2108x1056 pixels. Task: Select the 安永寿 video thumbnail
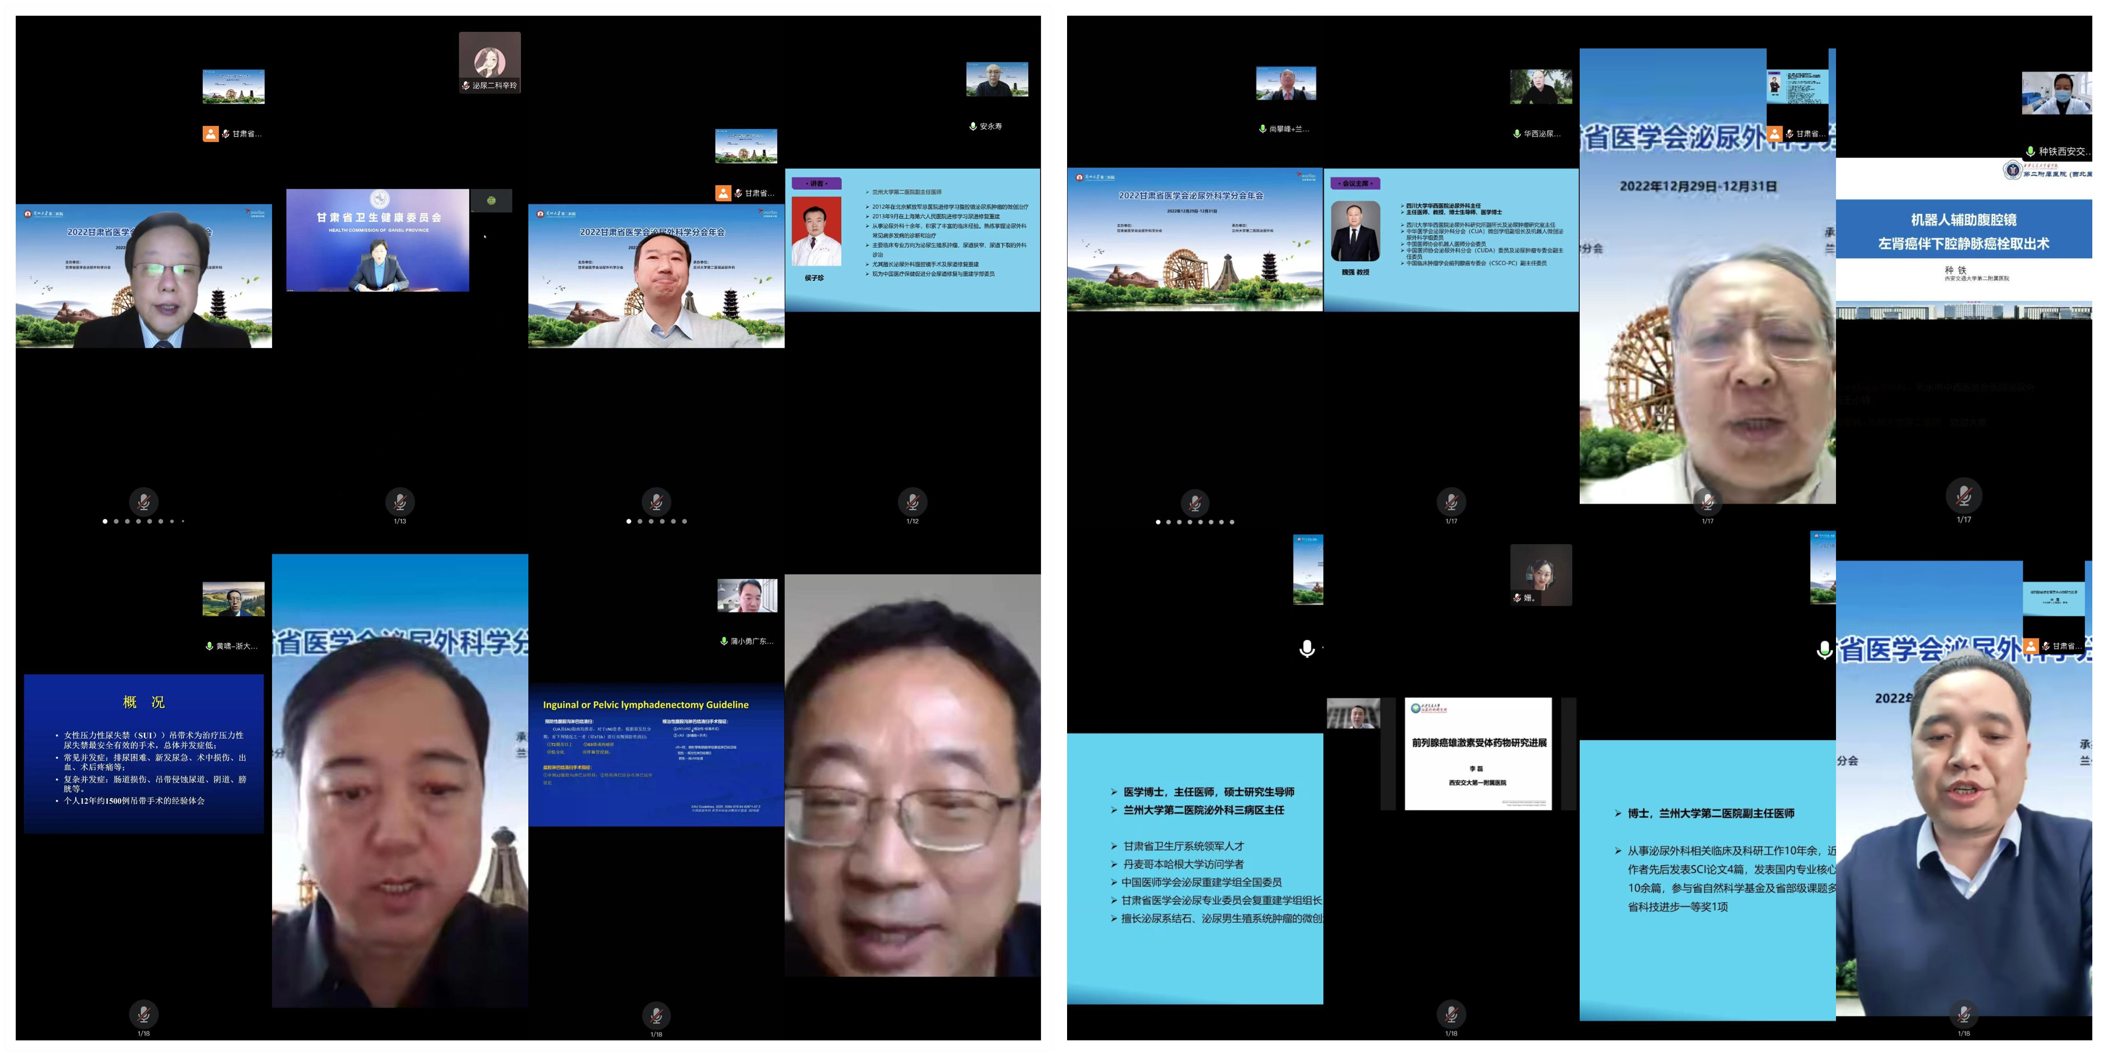click(996, 79)
